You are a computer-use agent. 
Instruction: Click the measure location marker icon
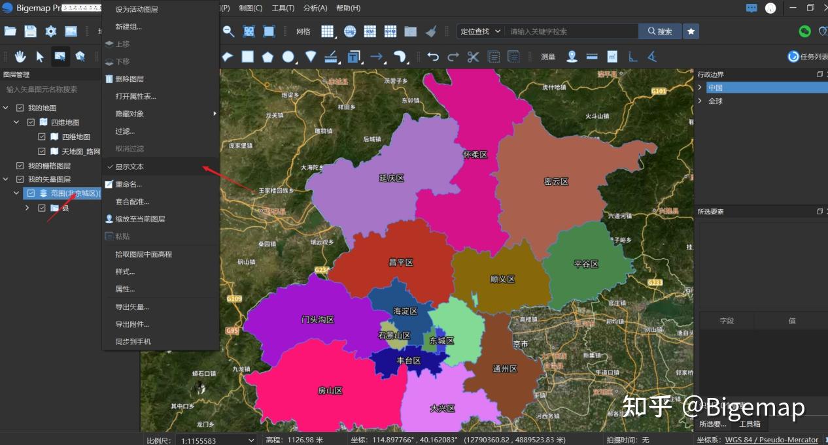pos(571,56)
